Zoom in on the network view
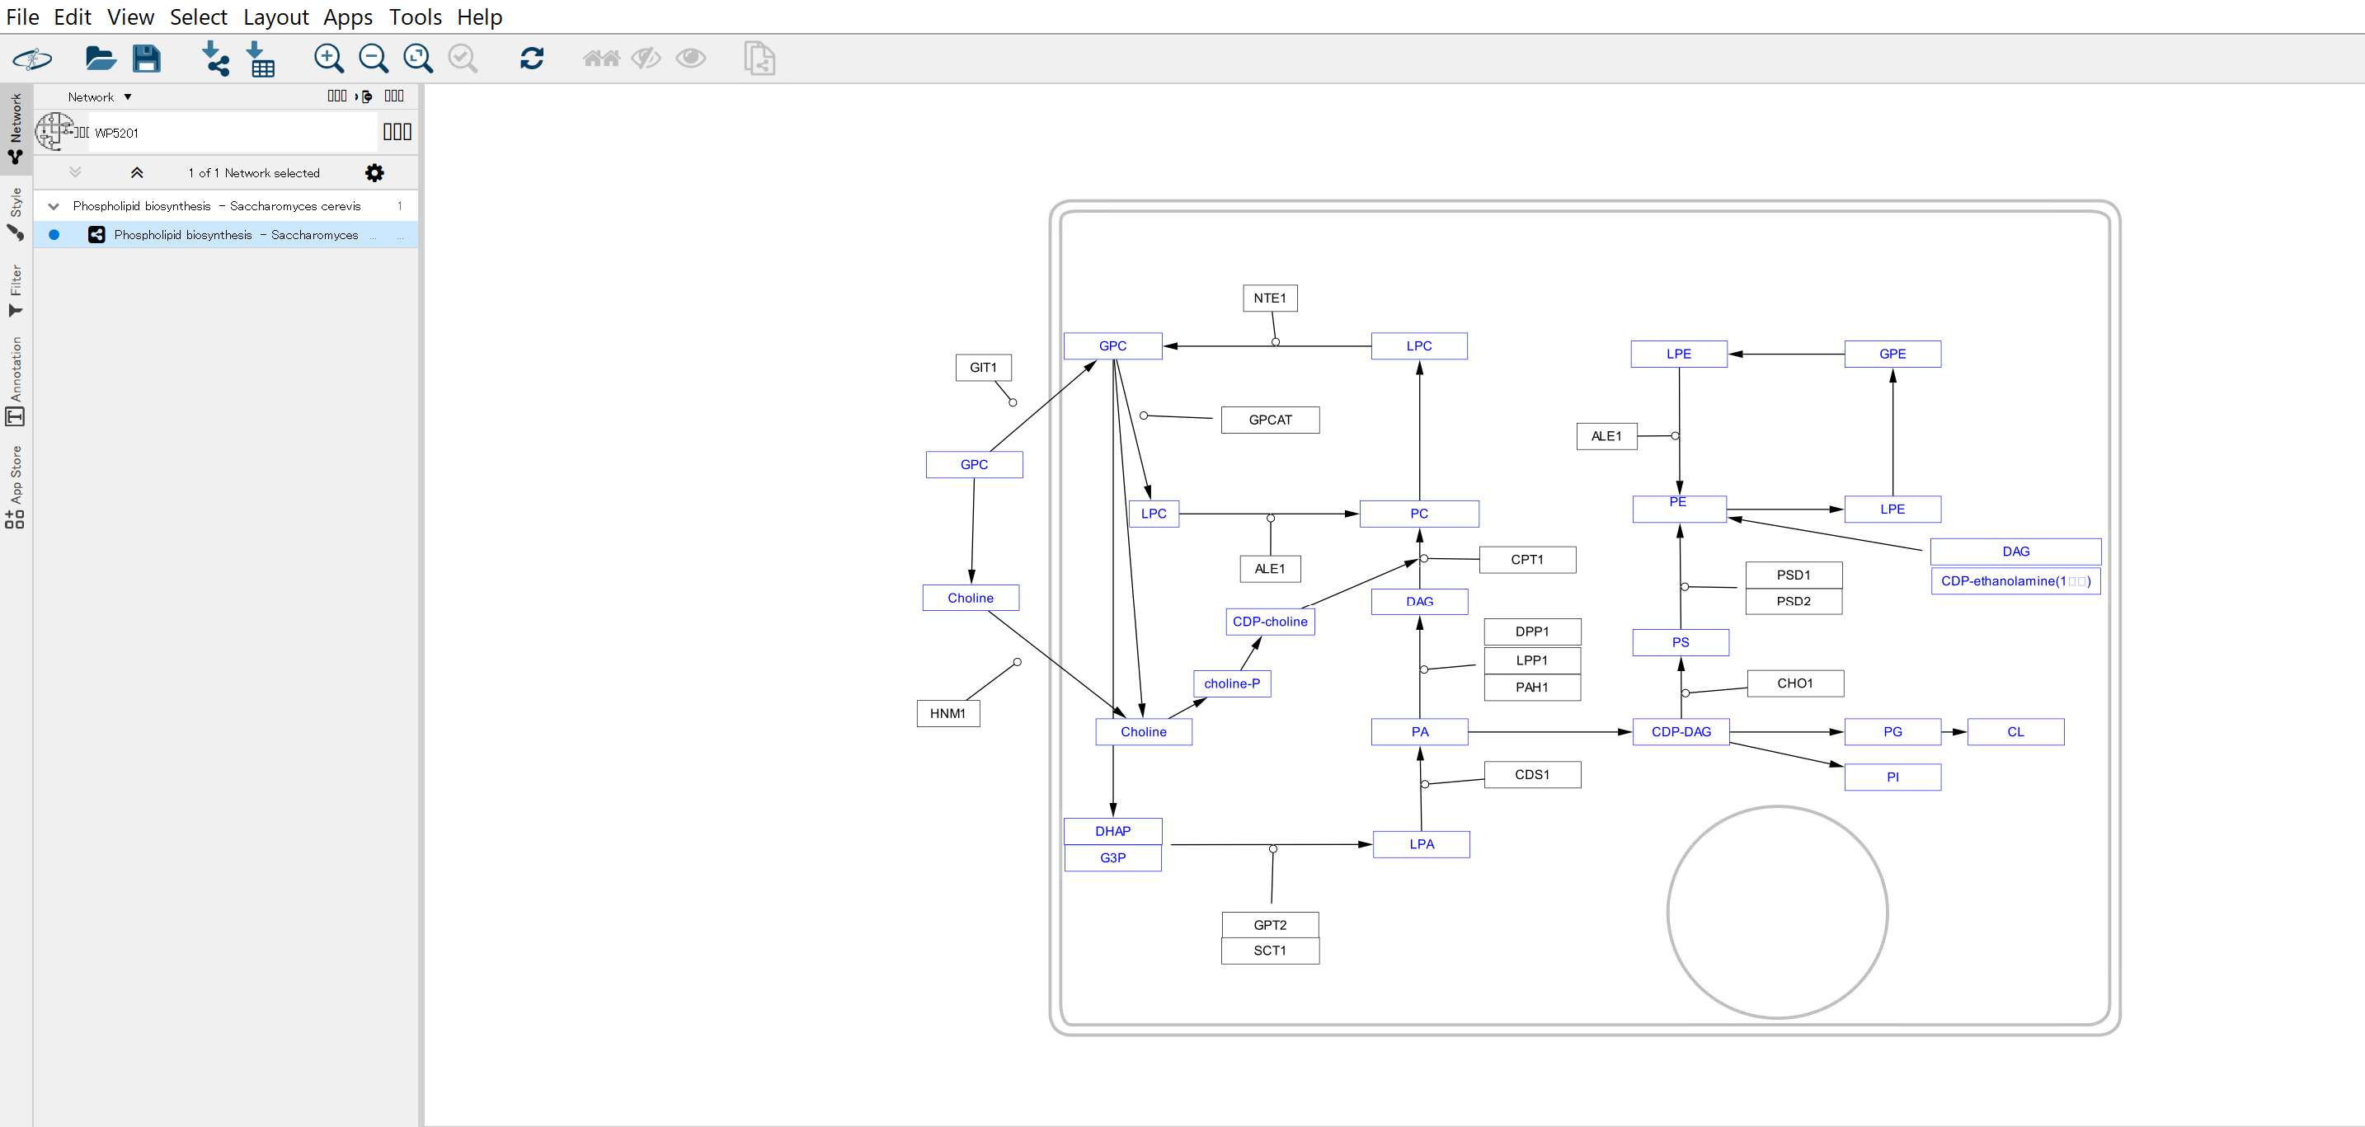The width and height of the screenshot is (2365, 1127). tap(329, 59)
